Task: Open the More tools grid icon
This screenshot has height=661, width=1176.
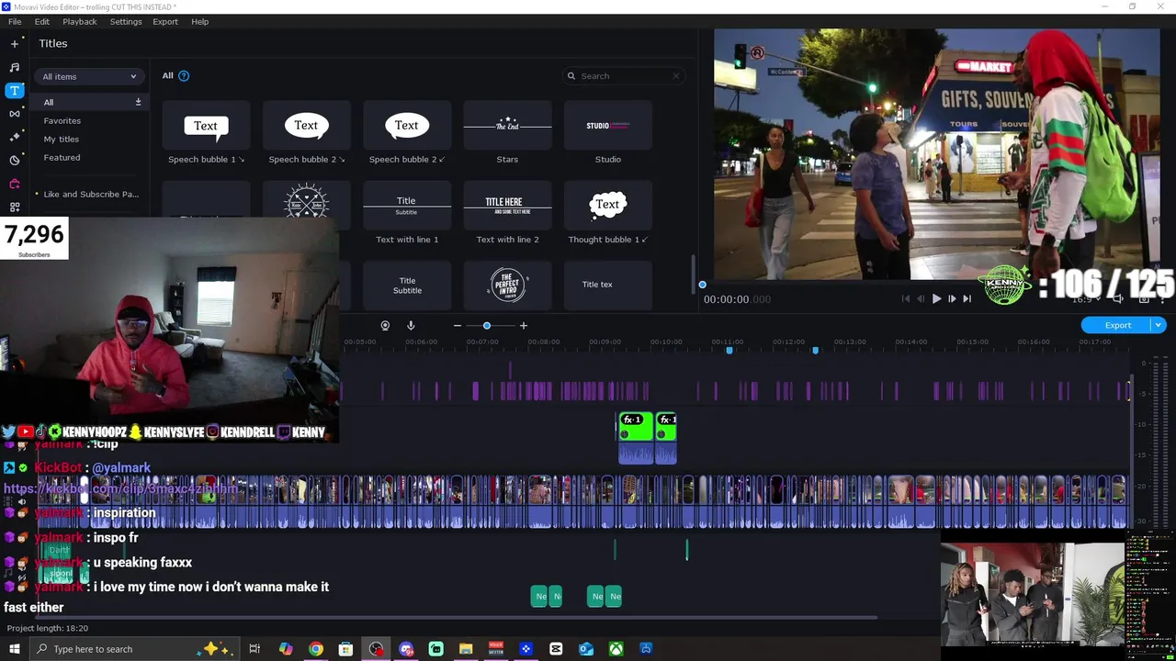Action: (x=14, y=207)
